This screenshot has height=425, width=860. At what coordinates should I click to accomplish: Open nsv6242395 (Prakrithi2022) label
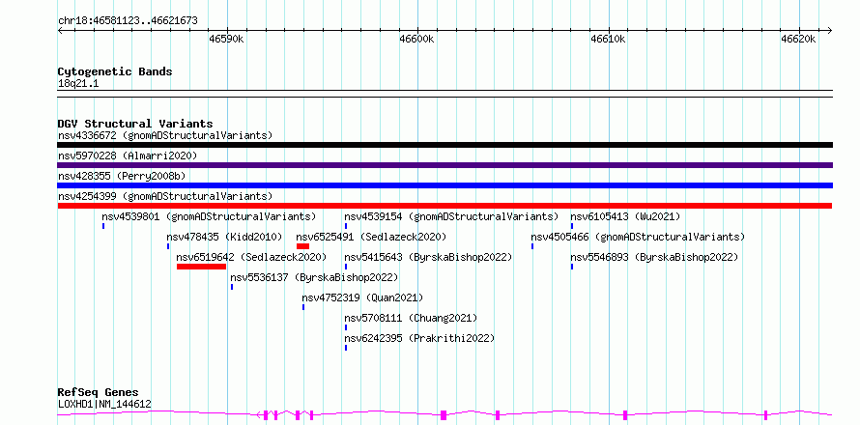(x=419, y=338)
